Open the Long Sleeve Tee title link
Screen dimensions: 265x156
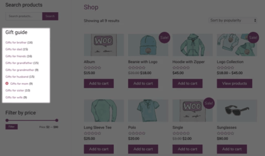[x=97, y=128]
